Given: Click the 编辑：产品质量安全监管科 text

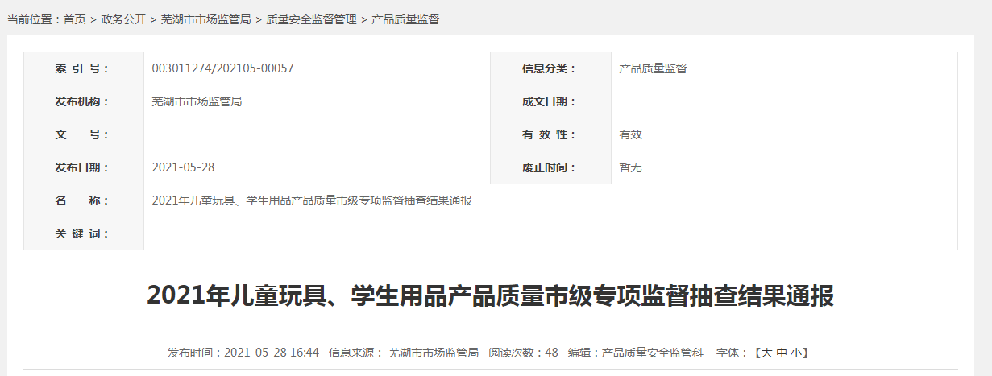Looking at the screenshot, I should point(636,353).
